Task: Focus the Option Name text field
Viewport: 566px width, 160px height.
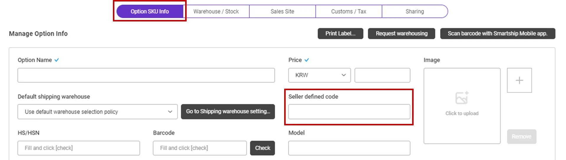Action: pyautogui.click(x=146, y=75)
